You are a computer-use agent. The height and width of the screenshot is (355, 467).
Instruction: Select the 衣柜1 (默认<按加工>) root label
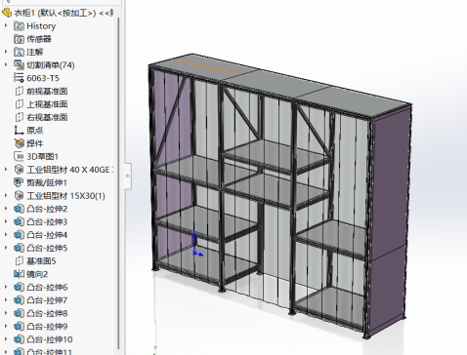point(64,13)
